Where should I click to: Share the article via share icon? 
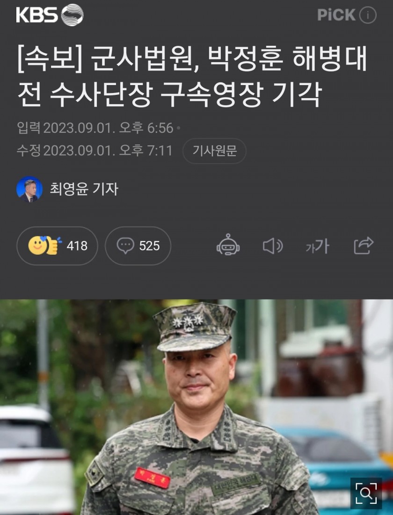pyautogui.click(x=364, y=245)
